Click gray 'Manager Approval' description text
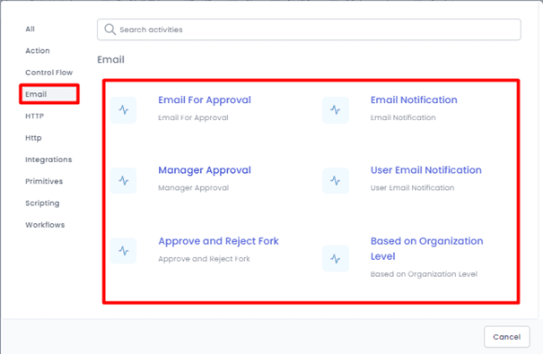 pos(194,188)
